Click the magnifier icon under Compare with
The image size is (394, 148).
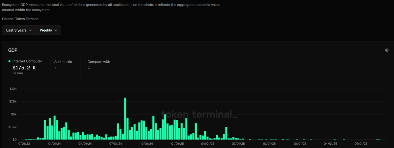coord(89,68)
